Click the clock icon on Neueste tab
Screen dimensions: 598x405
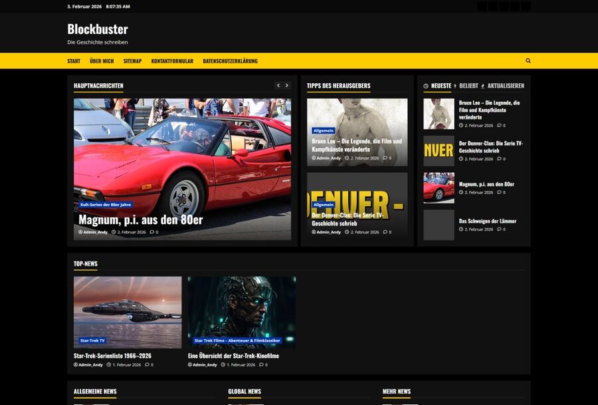[x=426, y=86]
